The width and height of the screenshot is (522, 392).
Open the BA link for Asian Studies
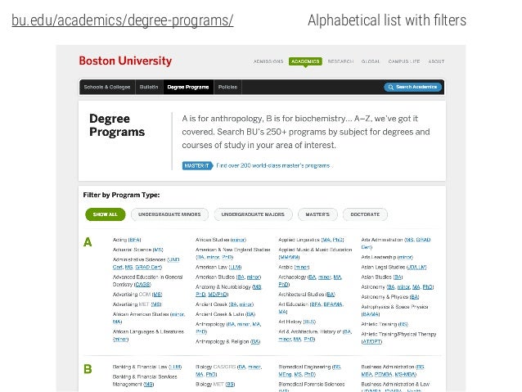(398, 277)
